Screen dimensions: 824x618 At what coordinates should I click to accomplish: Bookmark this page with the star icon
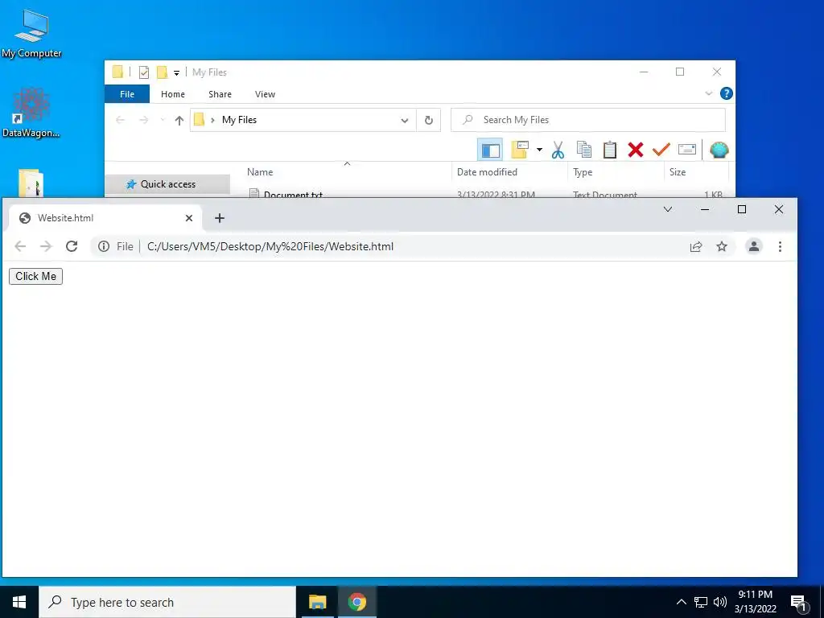tap(722, 246)
